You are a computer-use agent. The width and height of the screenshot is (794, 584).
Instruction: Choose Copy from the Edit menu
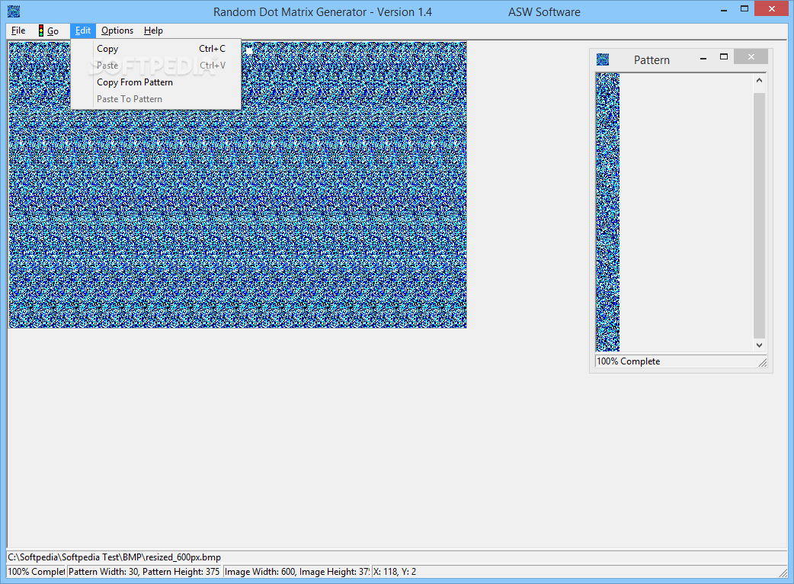click(x=156, y=49)
